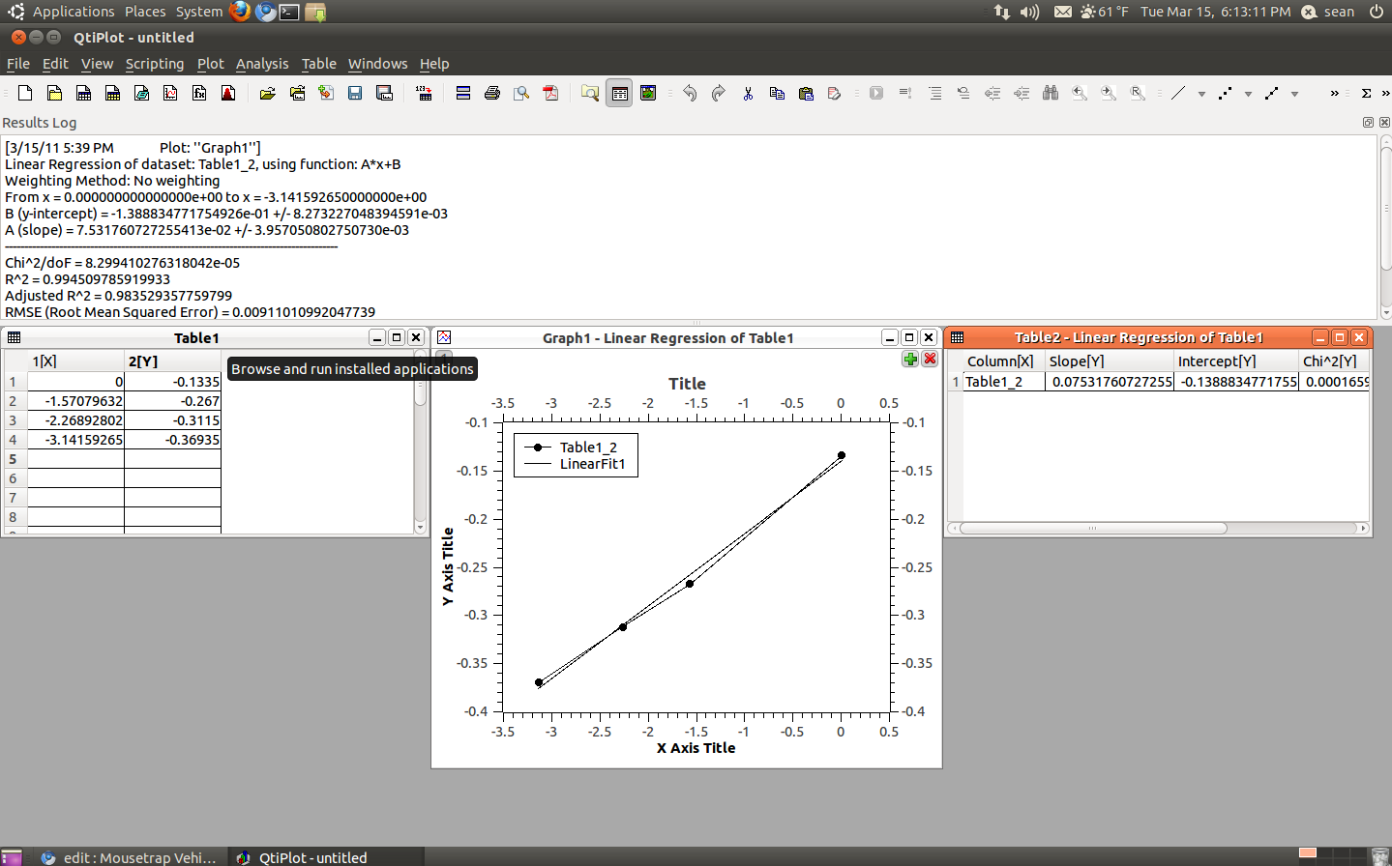The width and height of the screenshot is (1392, 866).
Task: Open the Windows menu
Action: pyautogui.click(x=377, y=64)
